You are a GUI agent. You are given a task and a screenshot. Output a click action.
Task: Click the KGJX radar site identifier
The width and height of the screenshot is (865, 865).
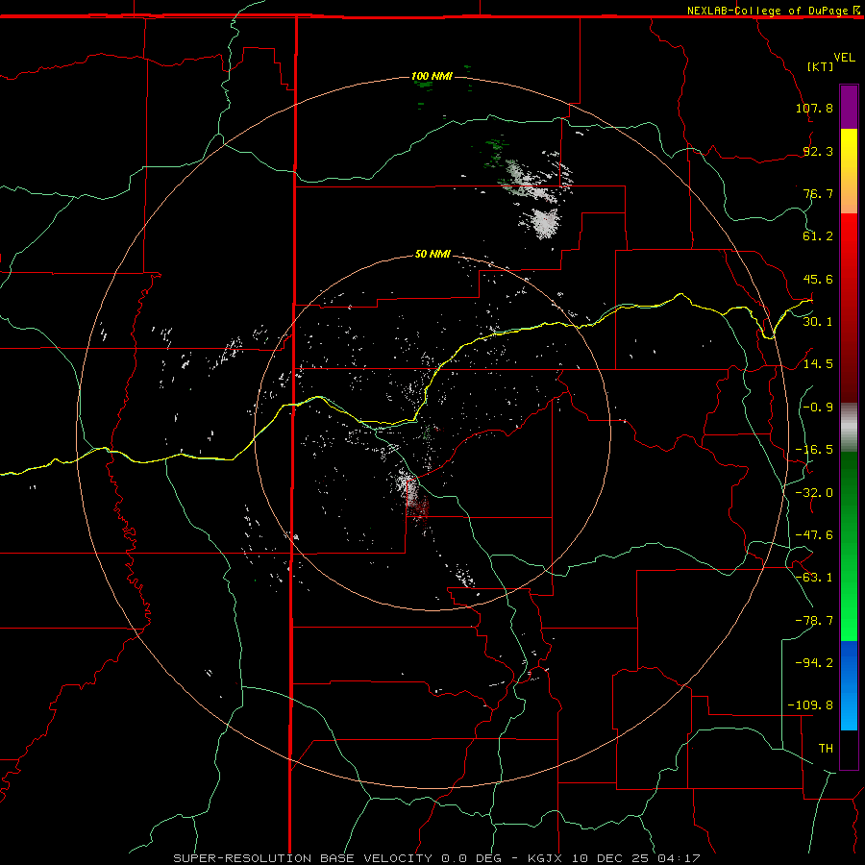pos(546,858)
